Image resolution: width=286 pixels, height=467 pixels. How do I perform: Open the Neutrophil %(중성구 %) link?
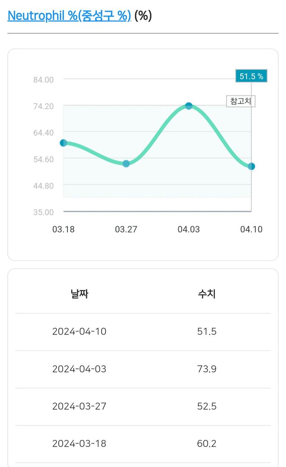(x=69, y=16)
